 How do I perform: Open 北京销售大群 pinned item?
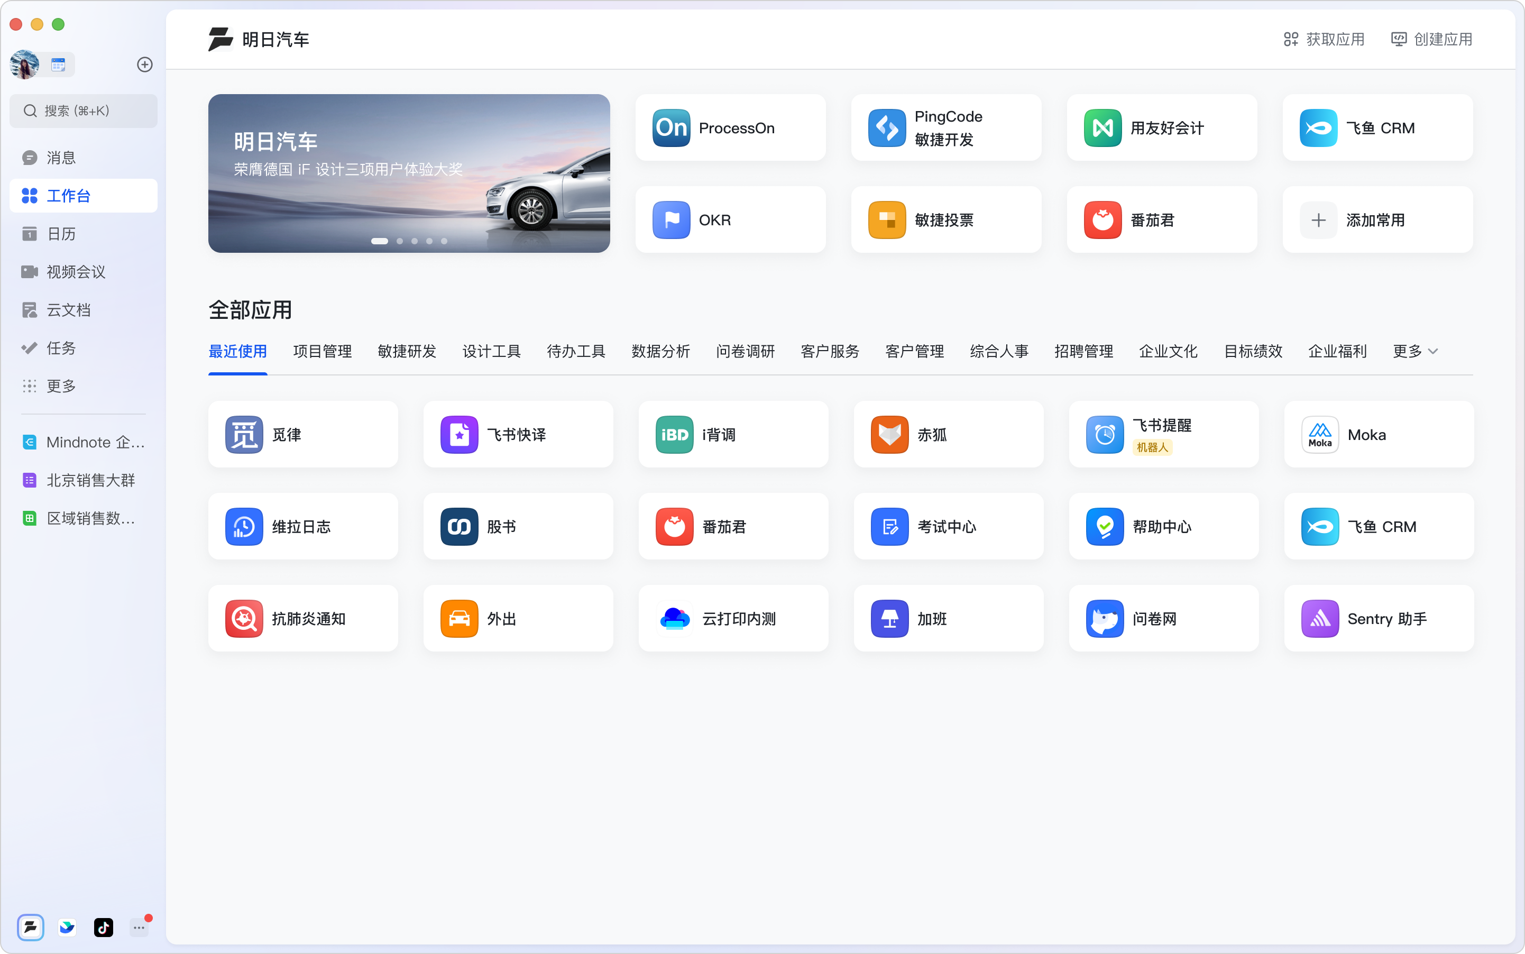[x=84, y=480]
